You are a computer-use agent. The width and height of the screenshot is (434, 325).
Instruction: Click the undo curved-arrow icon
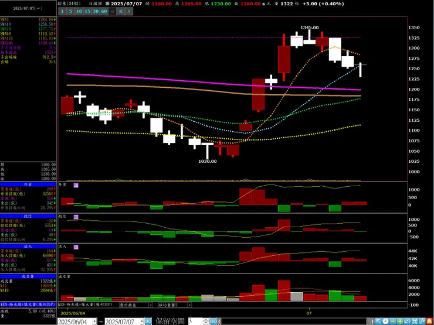pos(407,321)
